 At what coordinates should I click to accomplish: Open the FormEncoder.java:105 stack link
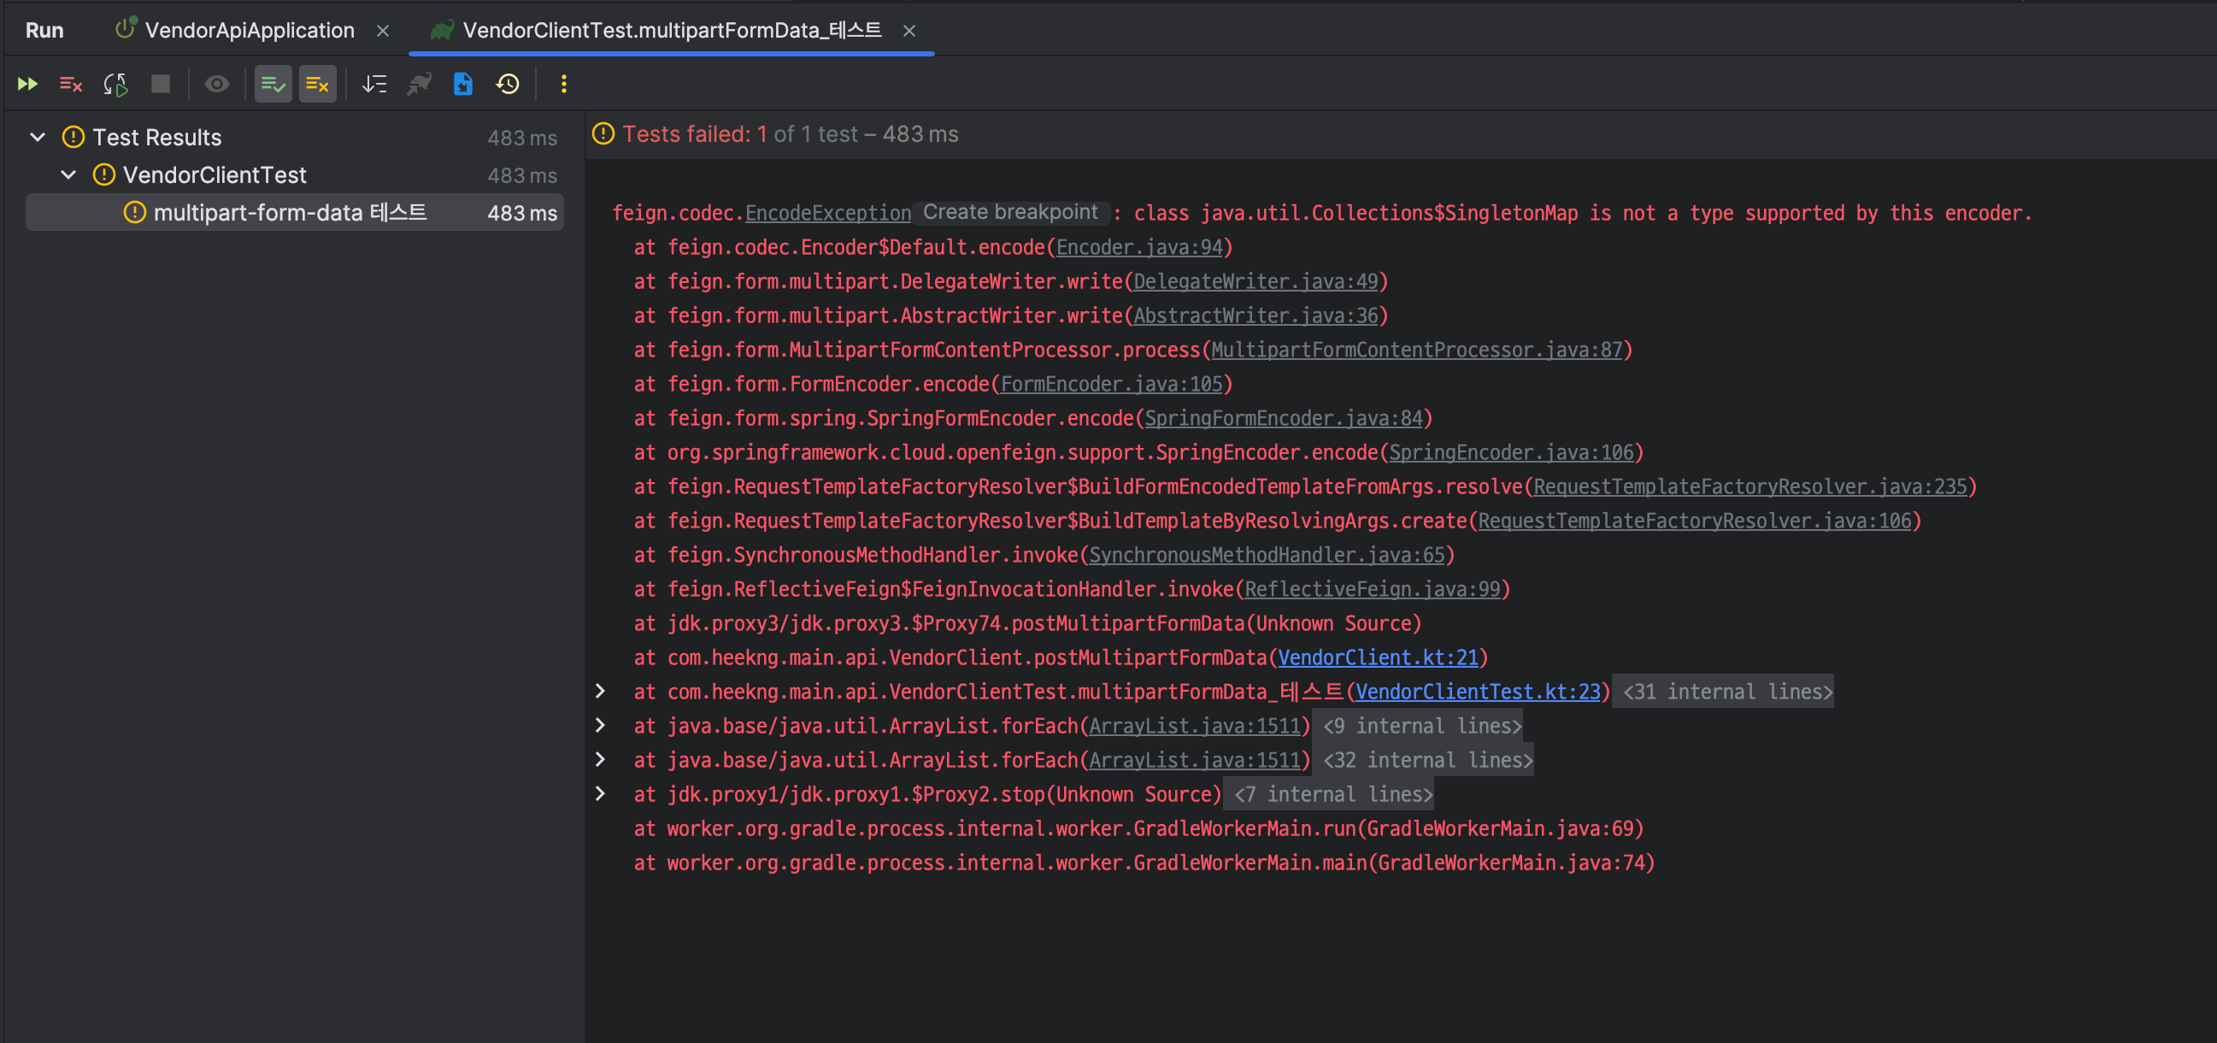[1111, 384]
